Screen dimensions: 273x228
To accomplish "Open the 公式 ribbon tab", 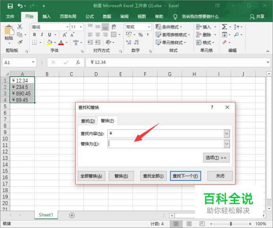I will click(90, 17).
